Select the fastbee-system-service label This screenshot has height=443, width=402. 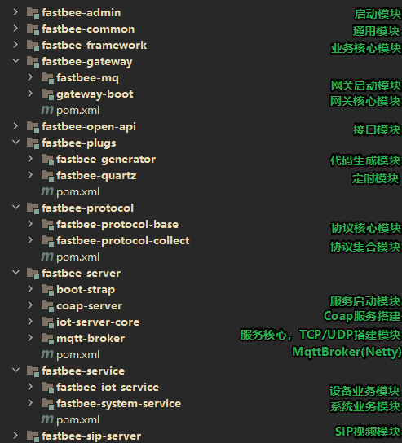point(118,404)
